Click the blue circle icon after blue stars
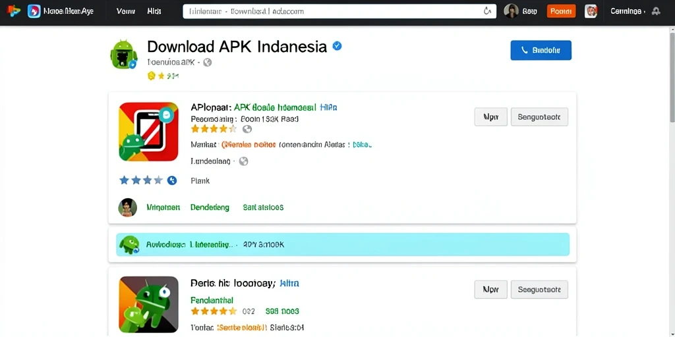675x337 pixels. tap(172, 180)
